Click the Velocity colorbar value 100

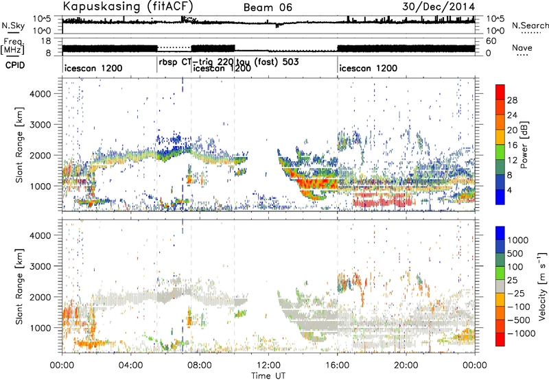click(x=515, y=267)
